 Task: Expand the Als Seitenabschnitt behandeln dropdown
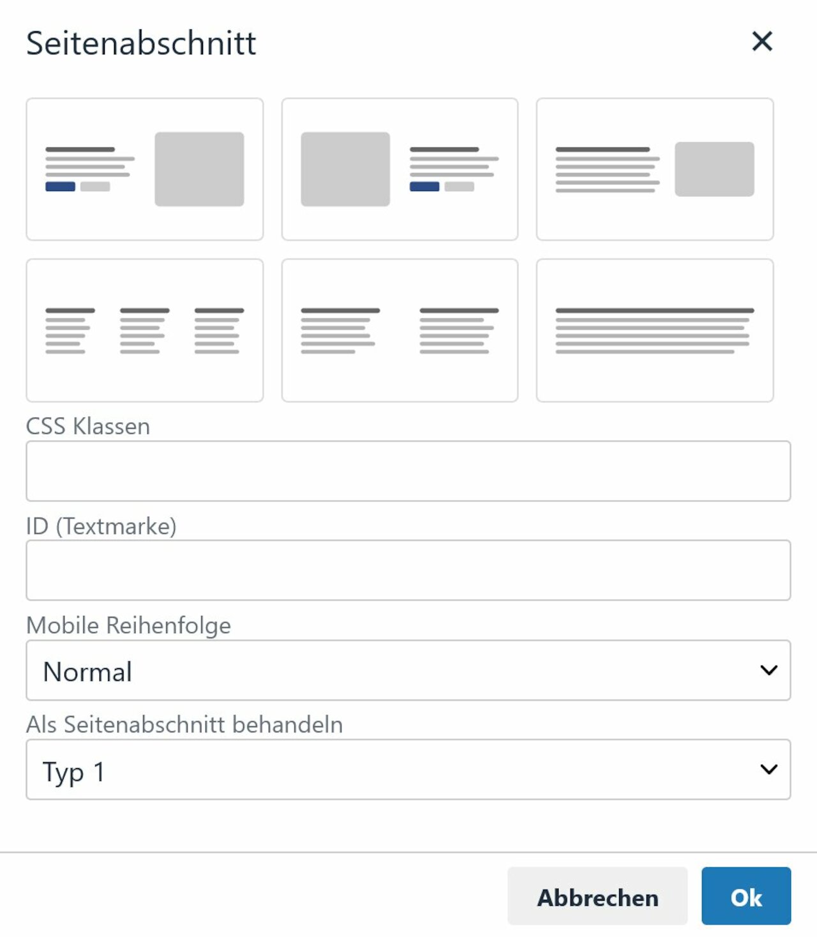click(408, 769)
